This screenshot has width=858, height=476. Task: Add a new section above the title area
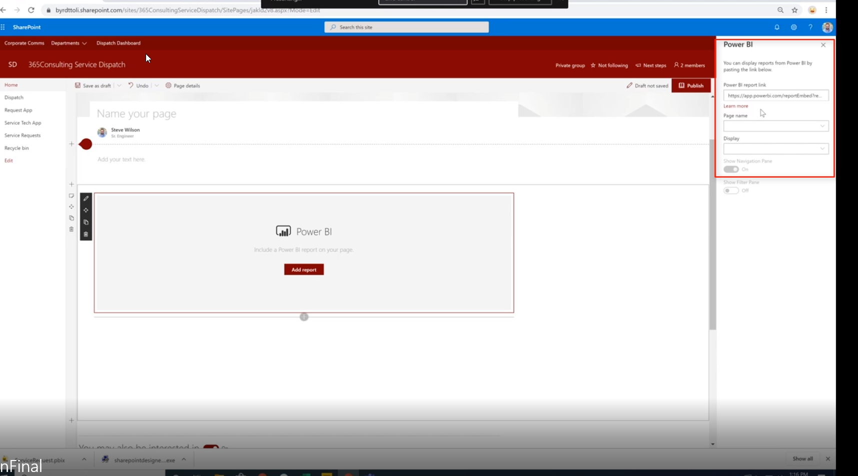click(72, 144)
